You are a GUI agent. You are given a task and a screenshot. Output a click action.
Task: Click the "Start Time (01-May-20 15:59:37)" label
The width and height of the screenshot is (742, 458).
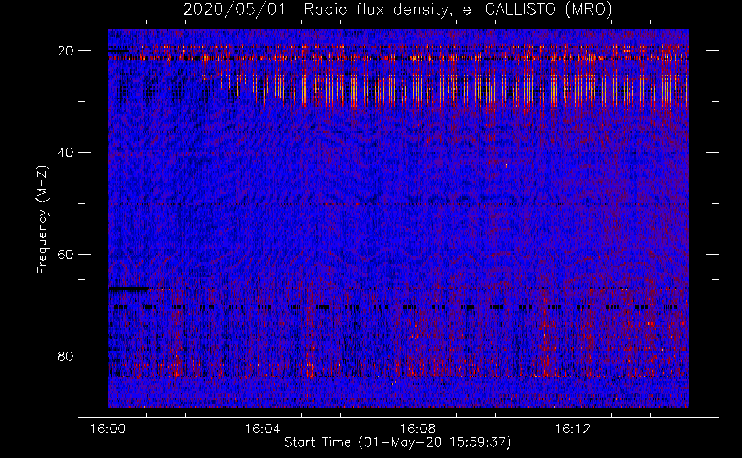pyautogui.click(x=398, y=442)
